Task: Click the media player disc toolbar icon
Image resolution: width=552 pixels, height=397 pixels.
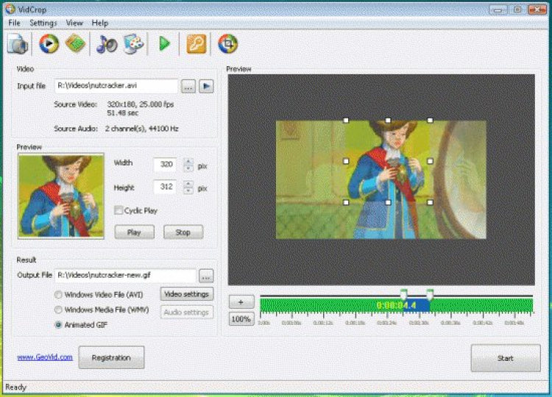Action: (49, 43)
